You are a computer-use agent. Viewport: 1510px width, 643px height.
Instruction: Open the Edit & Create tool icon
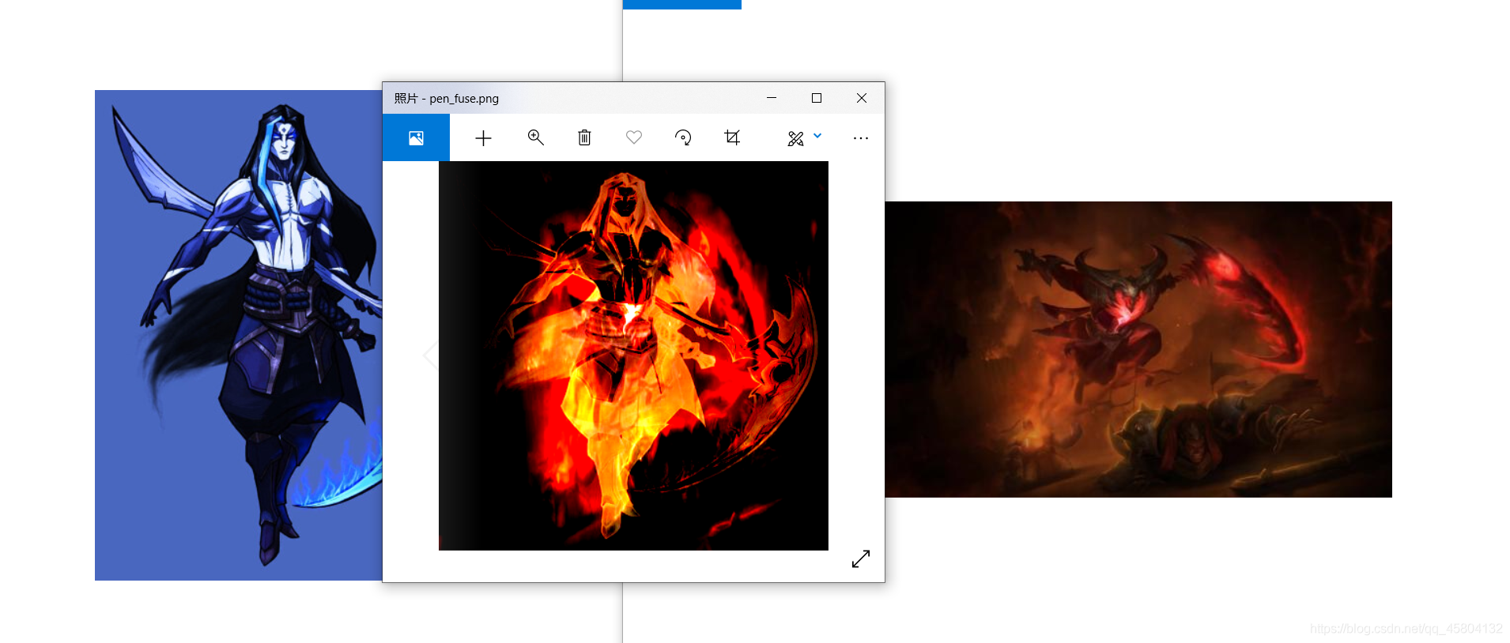click(795, 138)
